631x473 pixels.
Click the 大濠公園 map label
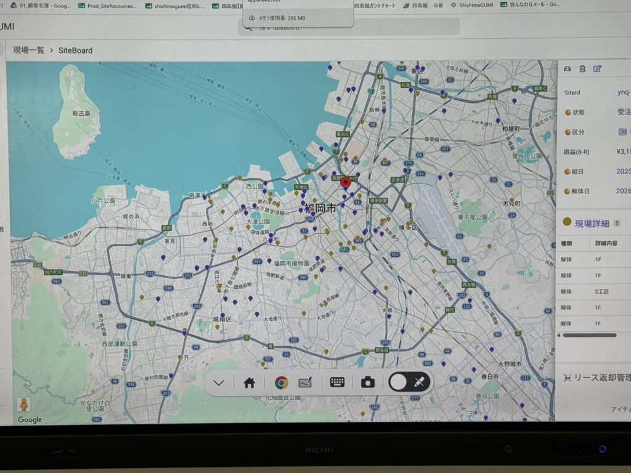(x=258, y=222)
